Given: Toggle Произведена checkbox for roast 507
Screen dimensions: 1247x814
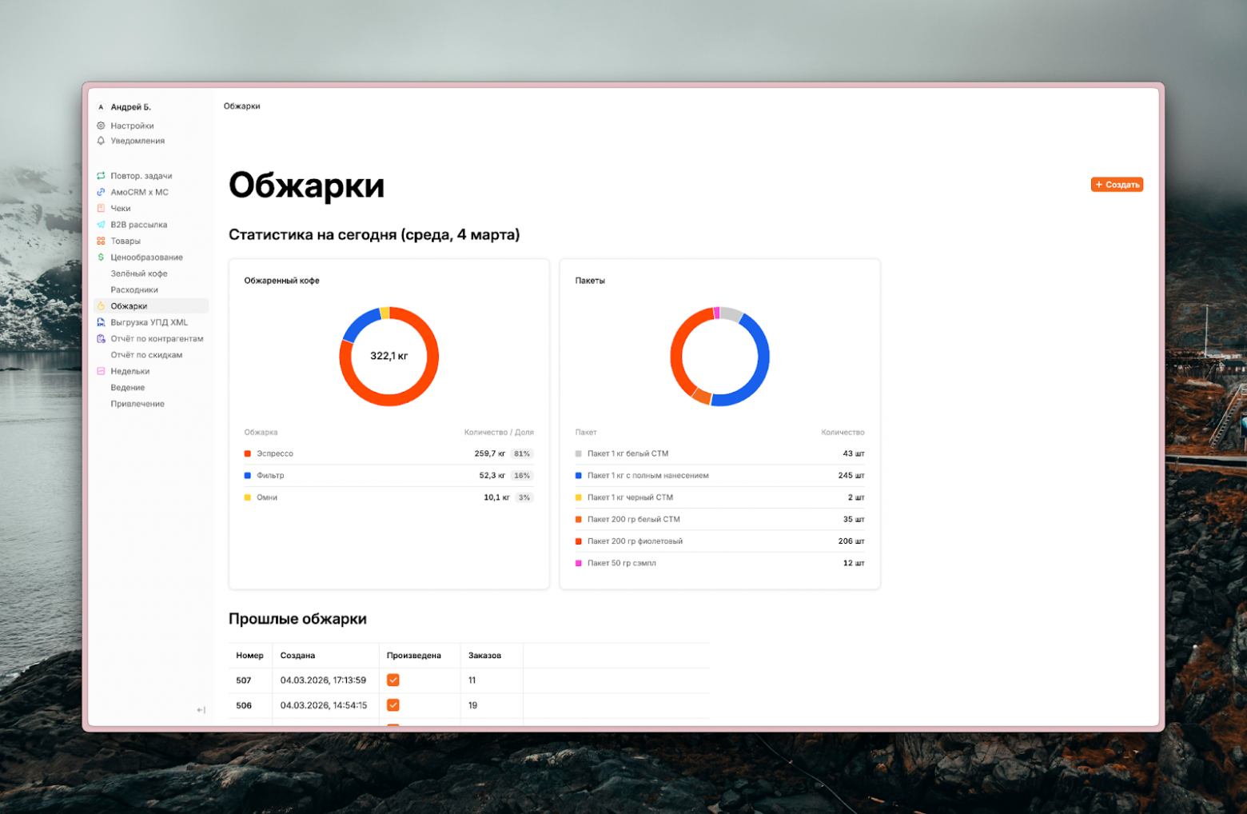Looking at the screenshot, I should tap(393, 680).
